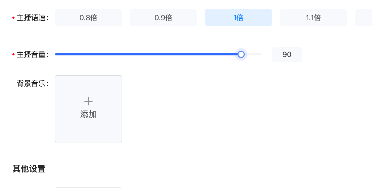
Task: Choose the 0.9倍 anchor speed option
Action: (163, 18)
